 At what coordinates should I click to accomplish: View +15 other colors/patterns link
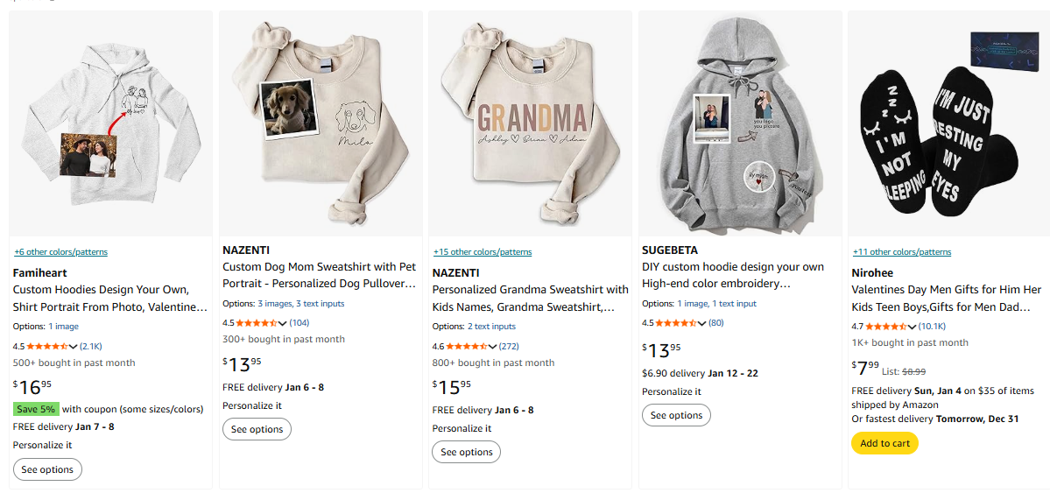482,252
